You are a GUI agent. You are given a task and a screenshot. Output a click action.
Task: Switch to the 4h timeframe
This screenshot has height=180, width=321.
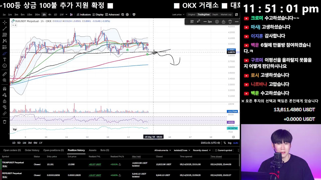pyautogui.click(x=50, y=14)
